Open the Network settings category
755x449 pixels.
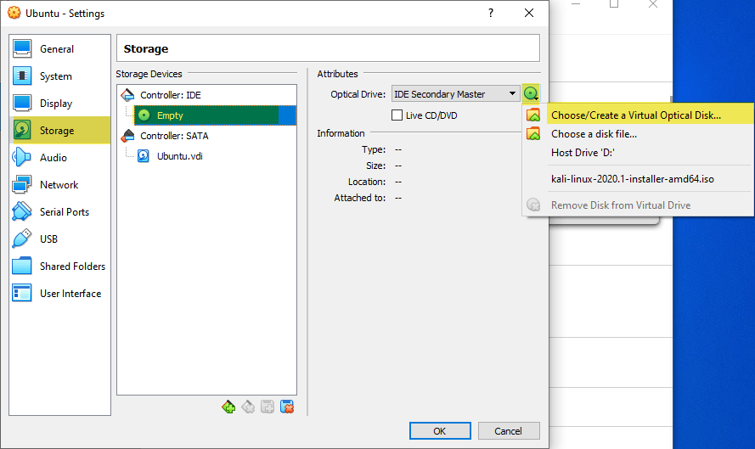point(59,184)
